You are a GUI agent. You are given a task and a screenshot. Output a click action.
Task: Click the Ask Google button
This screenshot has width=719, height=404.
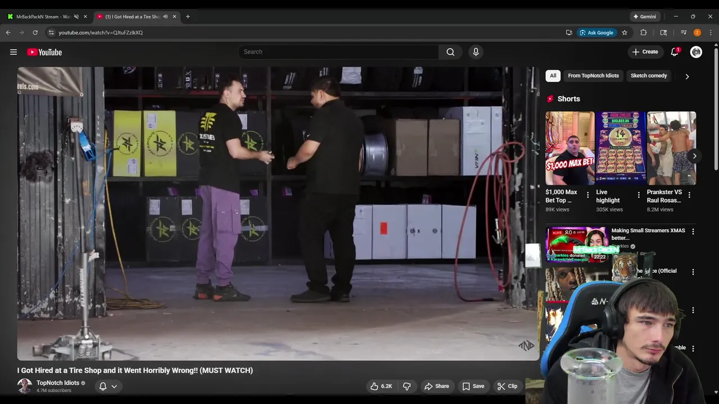click(597, 33)
